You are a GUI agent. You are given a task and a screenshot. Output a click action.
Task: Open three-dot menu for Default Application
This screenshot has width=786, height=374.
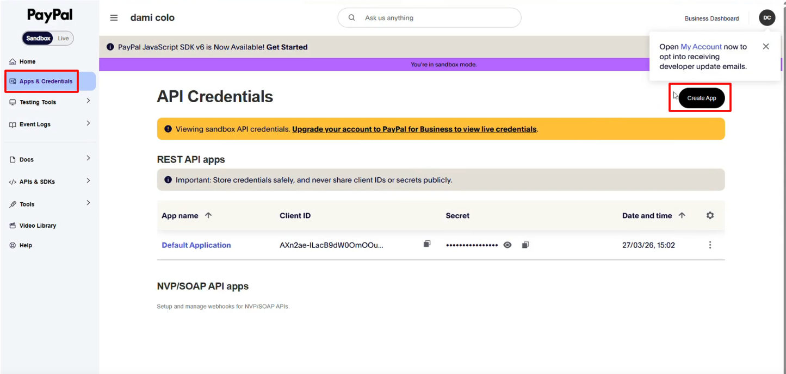click(x=710, y=245)
